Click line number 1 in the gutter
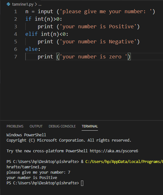The width and height of the screenshot is (163, 195). point(16,12)
